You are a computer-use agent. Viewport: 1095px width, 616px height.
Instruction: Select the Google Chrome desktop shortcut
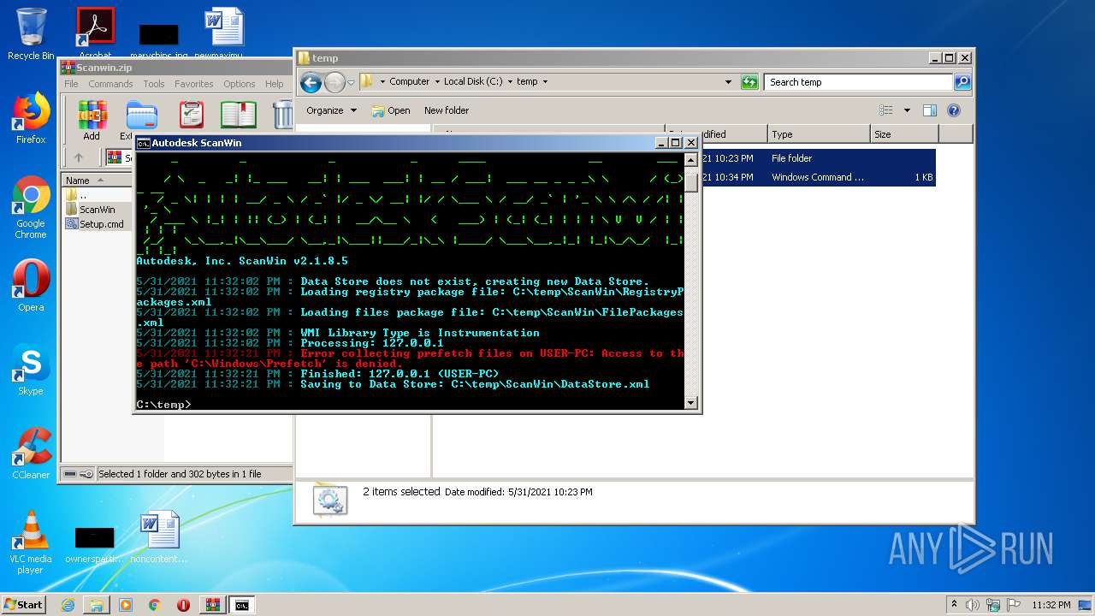[31, 208]
